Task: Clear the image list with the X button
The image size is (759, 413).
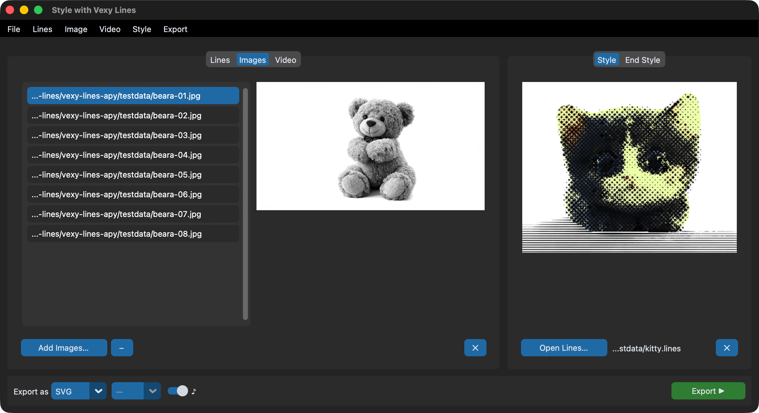Action: pyautogui.click(x=475, y=348)
